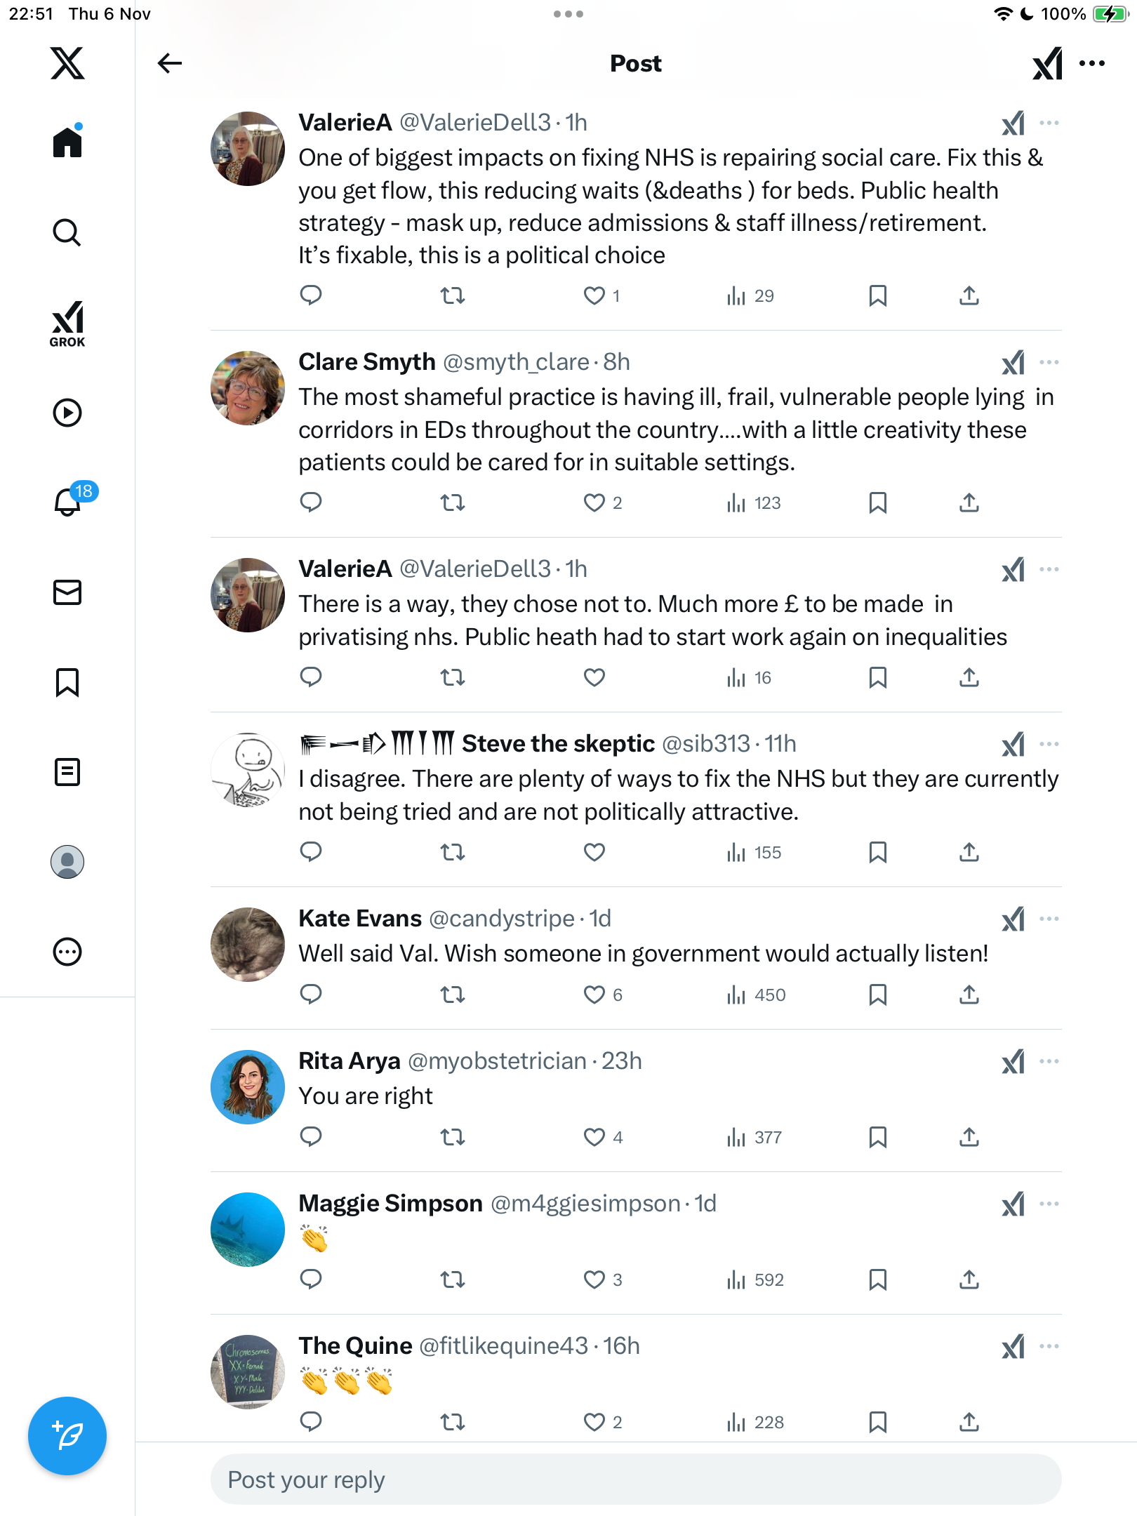Open the post's top-right more menu
The image size is (1137, 1516).
tap(1092, 63)
